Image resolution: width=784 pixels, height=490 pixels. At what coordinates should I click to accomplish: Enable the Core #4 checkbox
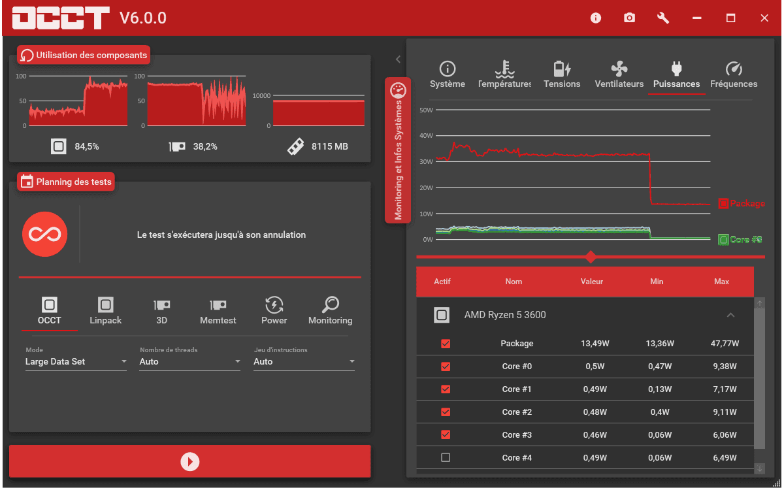[x=446, y=458]
